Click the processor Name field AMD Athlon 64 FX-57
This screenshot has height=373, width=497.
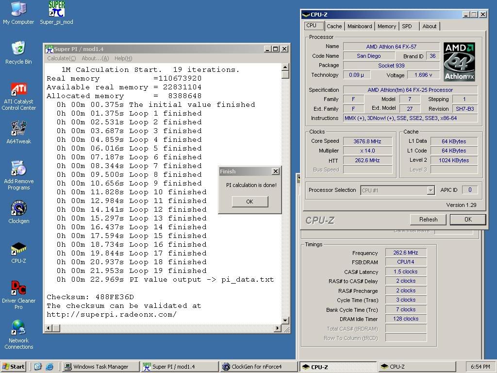pyautogui.click(x=391, y=47)
